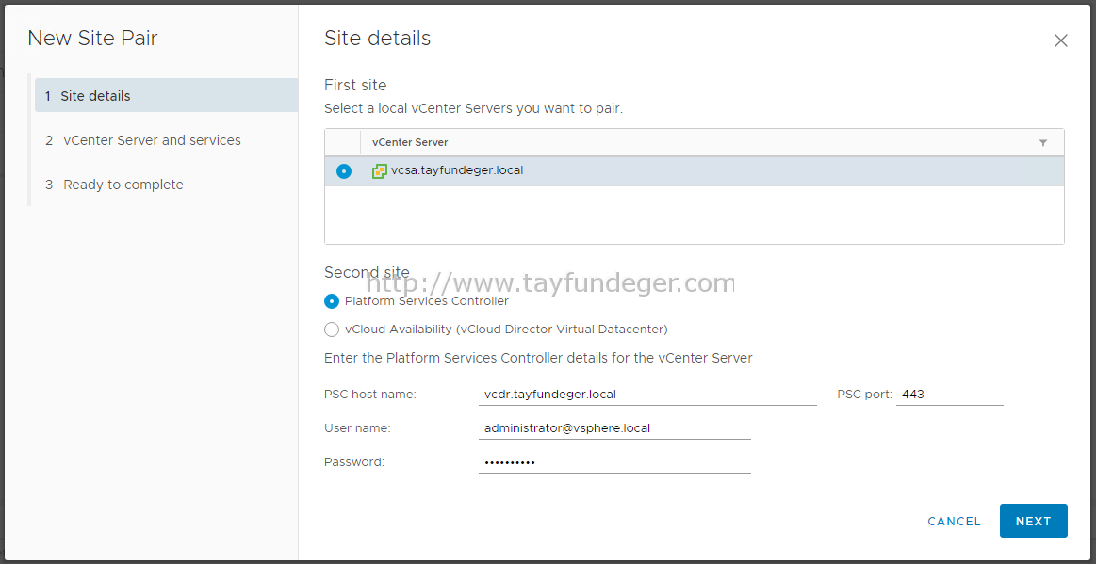Click the New Site Pair title

pos(93,39)
